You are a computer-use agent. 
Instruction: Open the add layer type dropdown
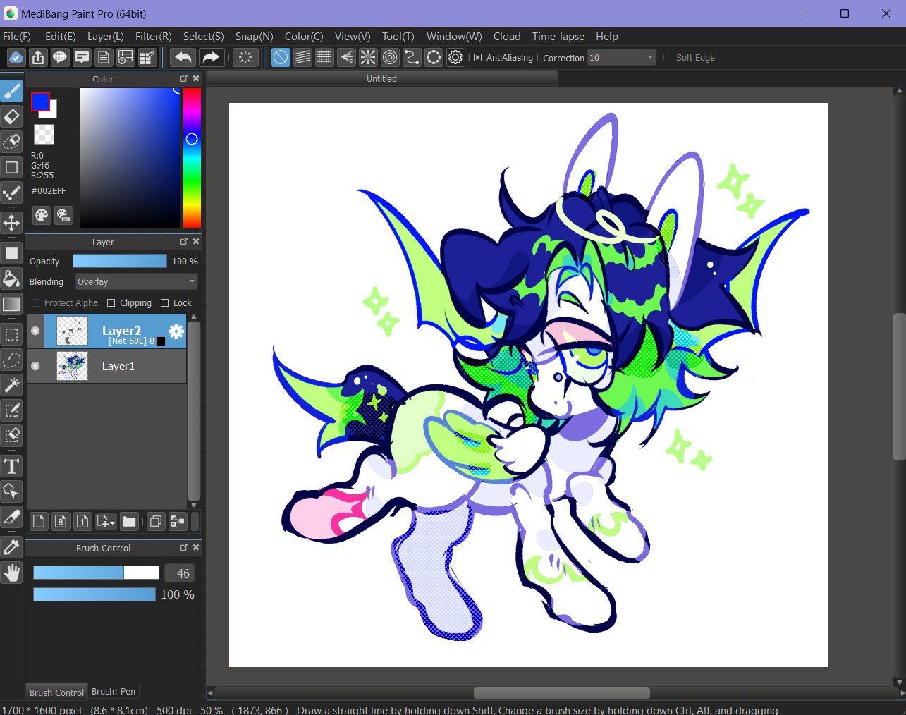pyautogui.click(x=105, y=521)
